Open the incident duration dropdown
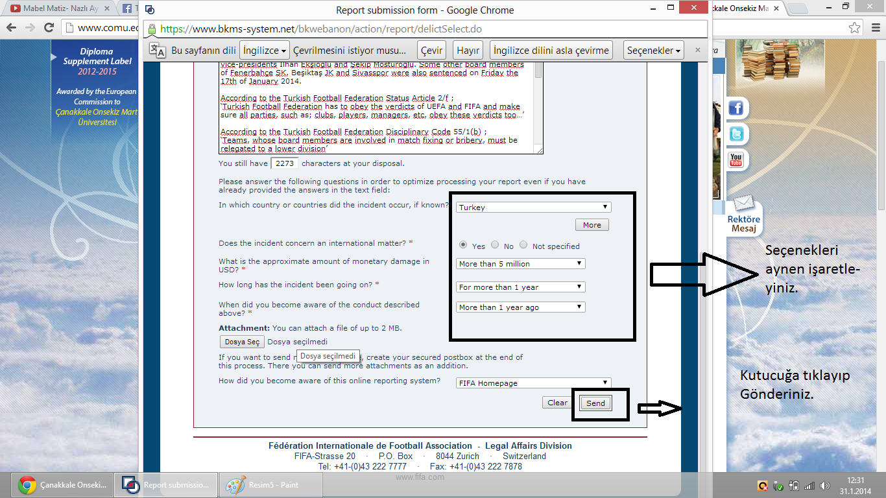886x498 pixels. click(x=521, y=287)
